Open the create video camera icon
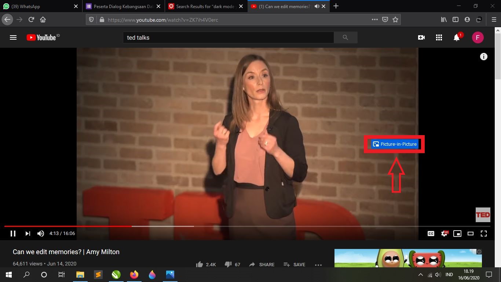 pyautogui.click(x=421, y=37)
